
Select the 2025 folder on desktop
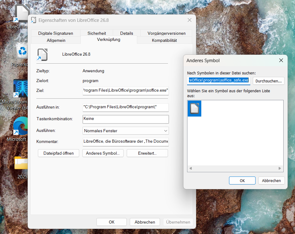22,168
